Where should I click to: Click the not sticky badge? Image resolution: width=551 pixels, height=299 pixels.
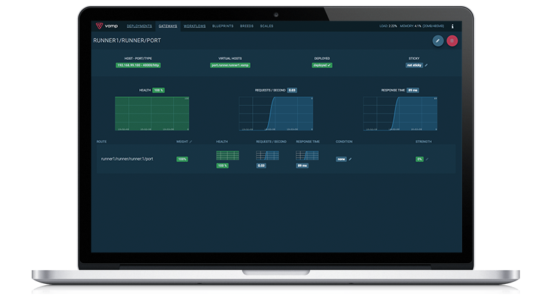(415, 65)
